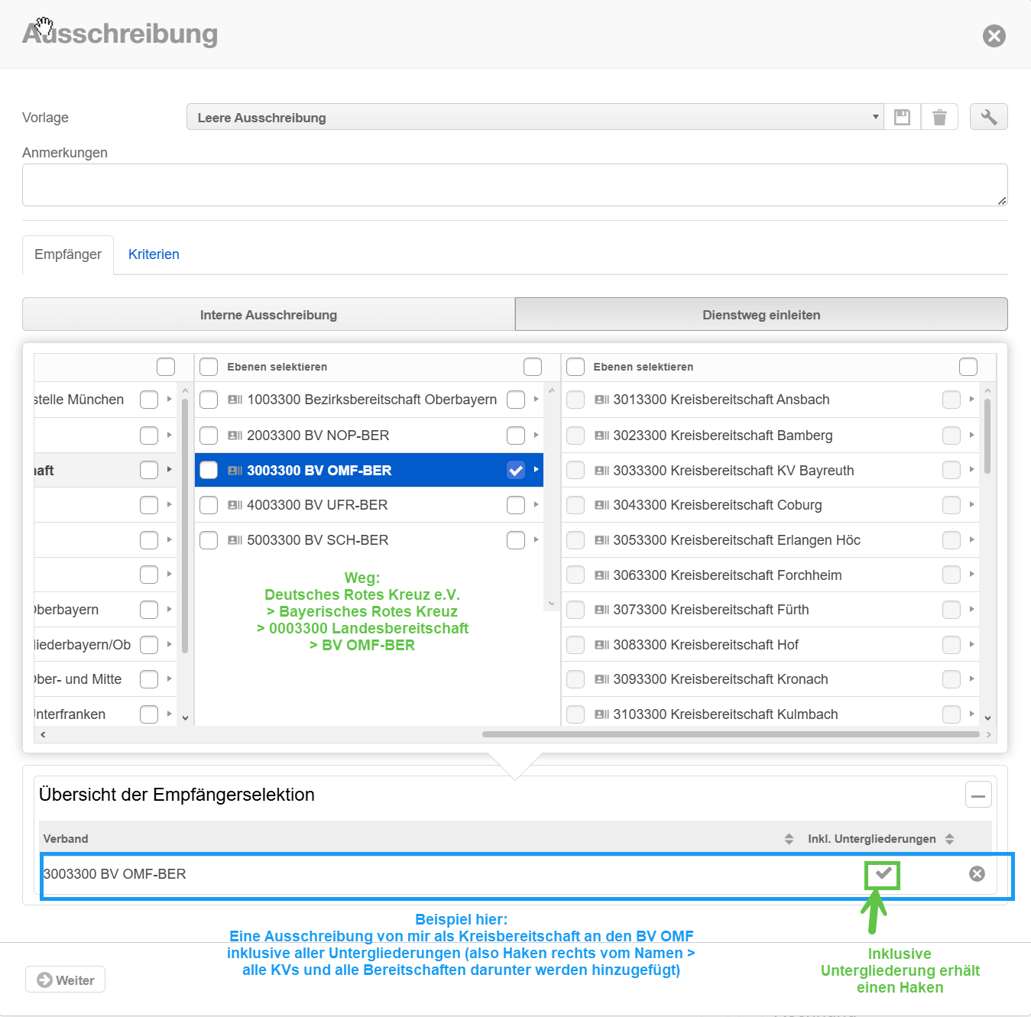
Task: Open template settings with the wrench icon
Action: (988, 117)
